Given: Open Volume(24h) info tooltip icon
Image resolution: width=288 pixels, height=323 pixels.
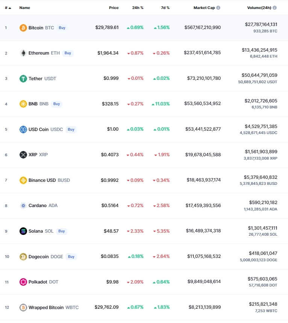Looking at the screenshot, I should tap(274, 8).
